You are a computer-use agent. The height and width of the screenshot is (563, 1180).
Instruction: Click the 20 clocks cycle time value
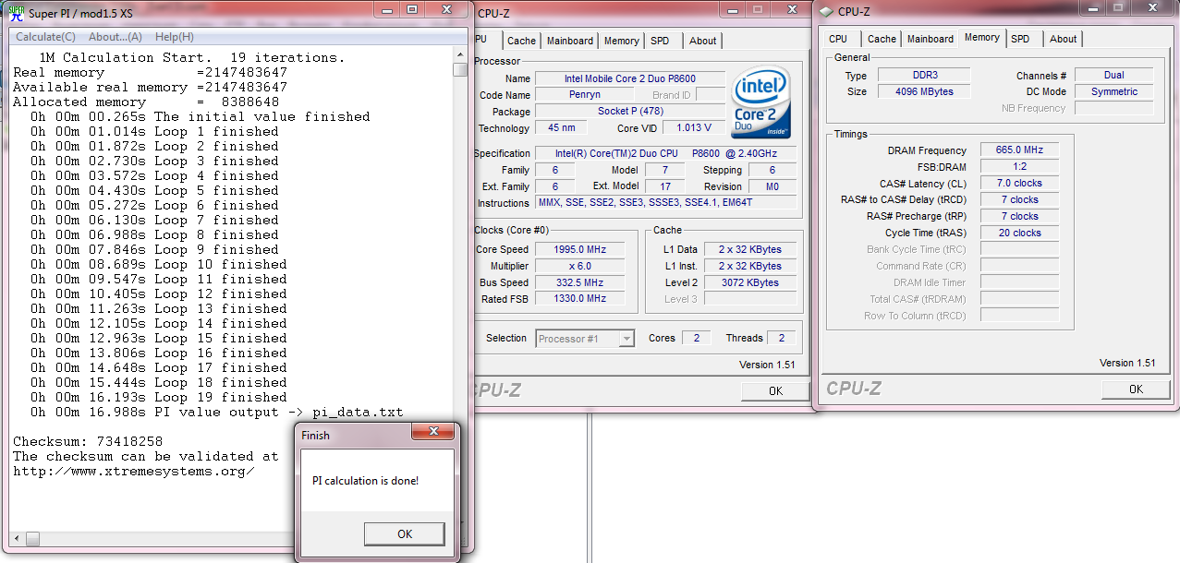(1019, 233)
